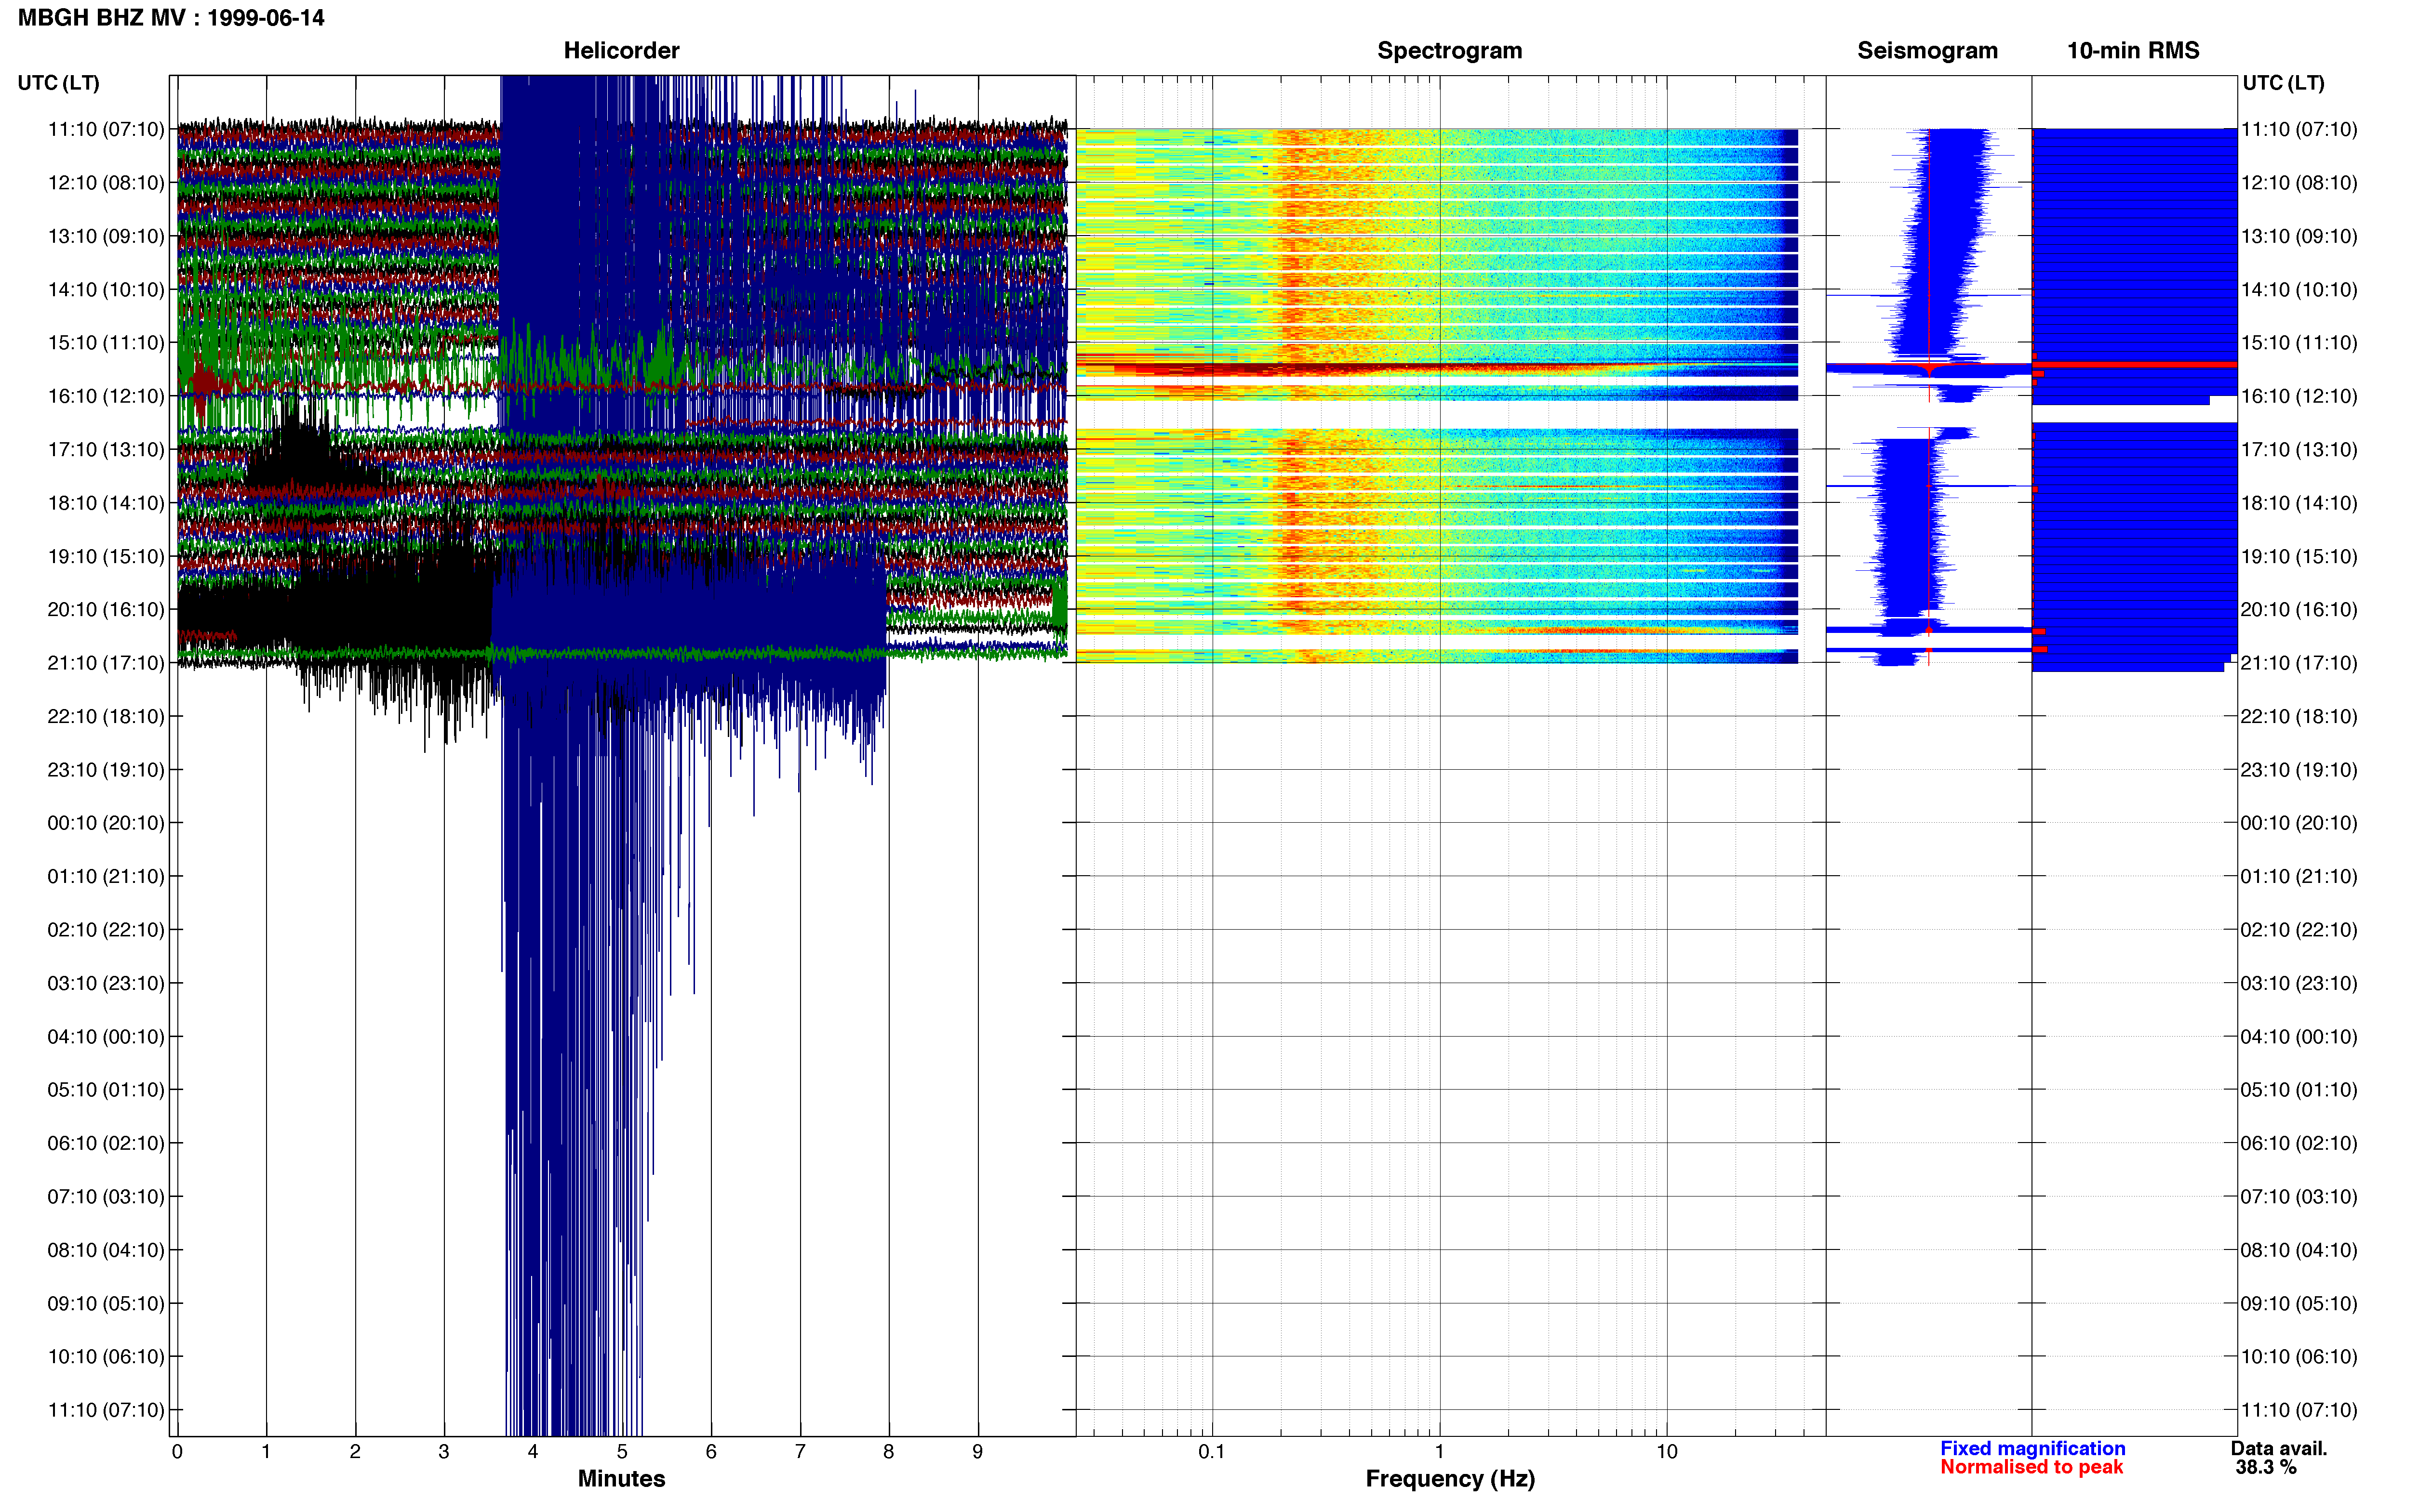Click the '9' minute tick label
This screenshot has width=2419, height=1512.
click(x=977, y=1452)
